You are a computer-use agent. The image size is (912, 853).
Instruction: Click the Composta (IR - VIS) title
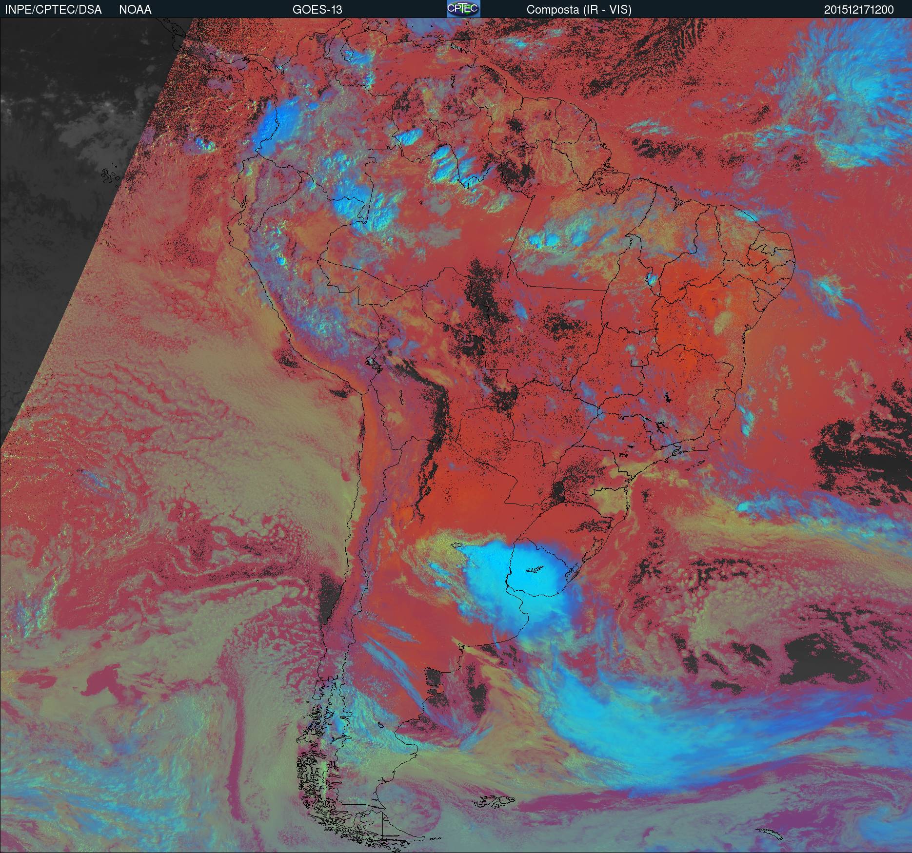tap(579, 10)
